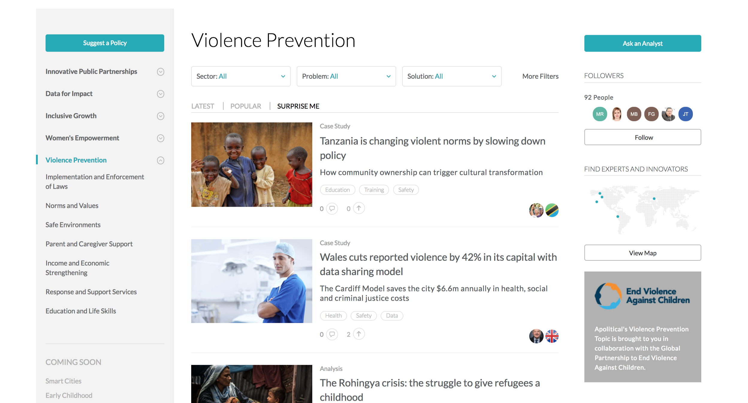
Task: Switch to the Latest tab
Action: coord(203,106)
